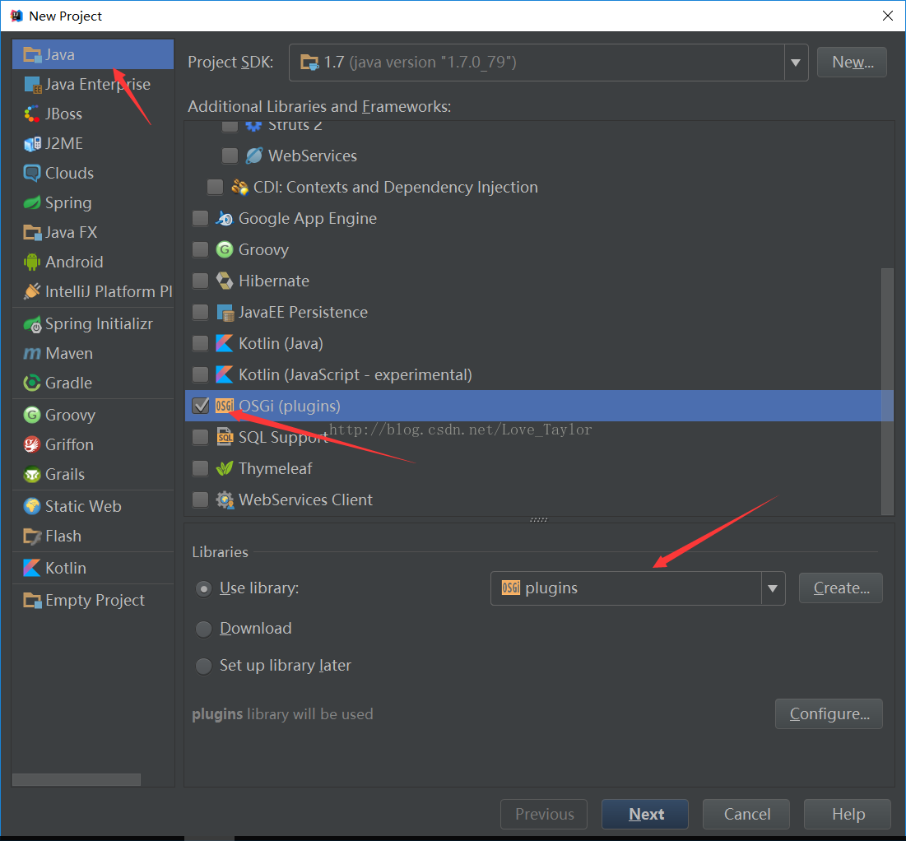Click the JavaEE Persistence icon
Screen dimensions: 906x841
click(x=224, y=312)
